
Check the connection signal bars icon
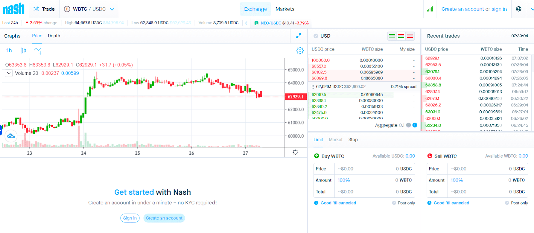[x=430, y=9]
